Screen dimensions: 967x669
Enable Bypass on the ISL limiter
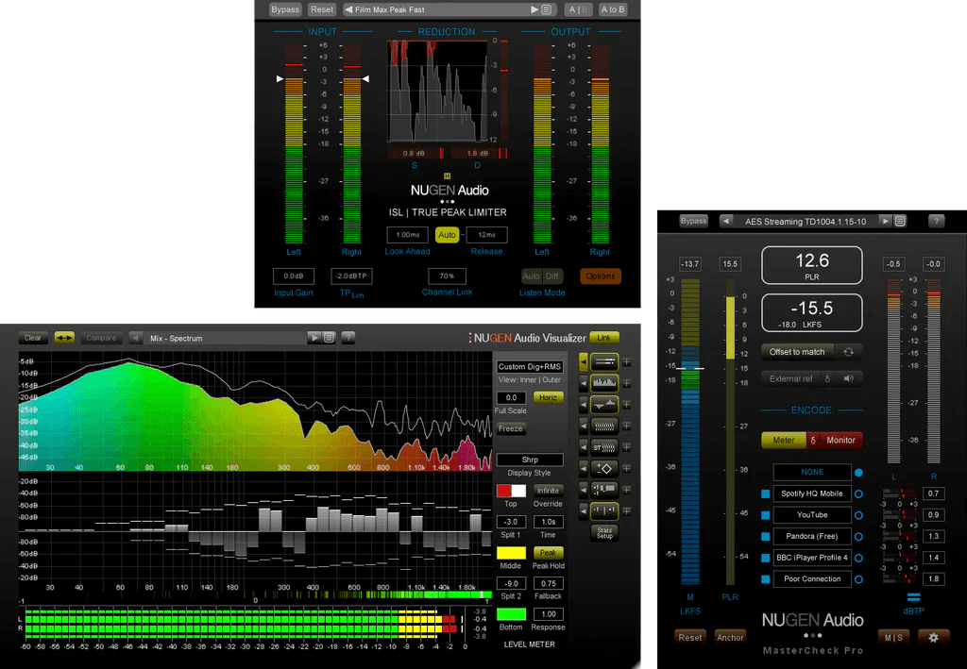(285, 8)
